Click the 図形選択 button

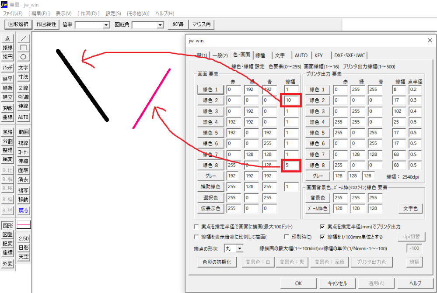click(x=18, y=24)
